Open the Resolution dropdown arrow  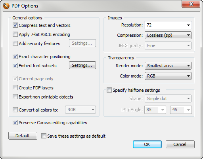(x=188, y=25)
